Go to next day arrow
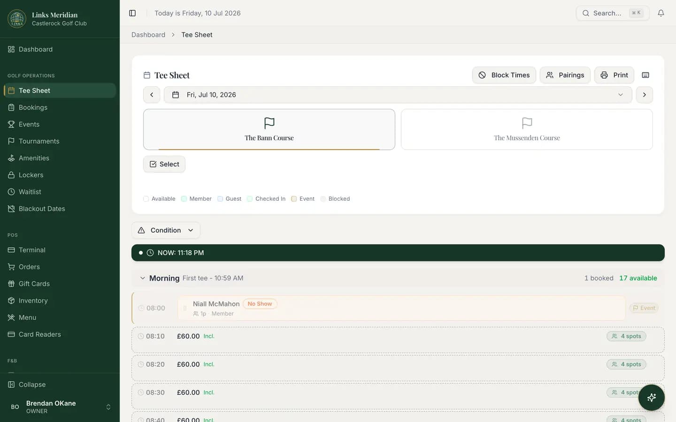The width and height of the screenshot is (676, 422). [645, 95]
